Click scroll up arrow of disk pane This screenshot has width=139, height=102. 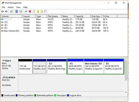coord(126,59)
